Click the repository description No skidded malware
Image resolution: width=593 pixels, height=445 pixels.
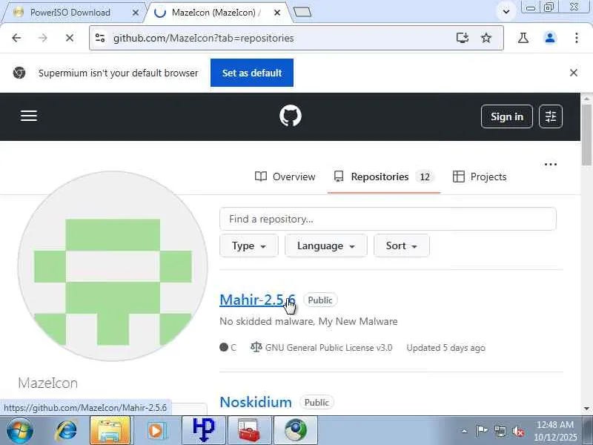308,321
